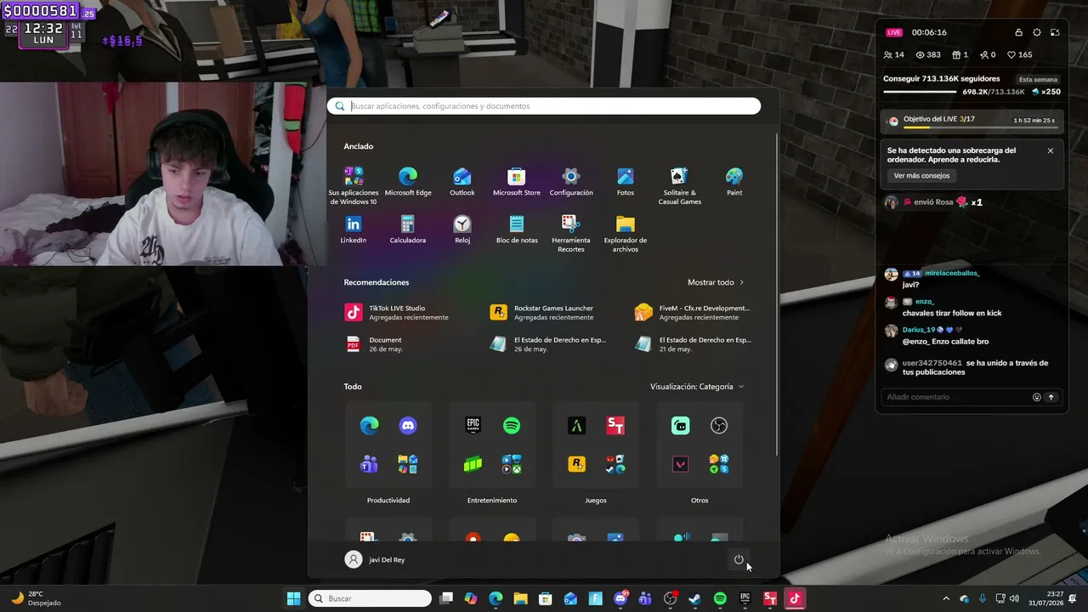This screenshot has width=1088, height=612.
Task: Click the Start menu search field
Action: pos(544,106)
